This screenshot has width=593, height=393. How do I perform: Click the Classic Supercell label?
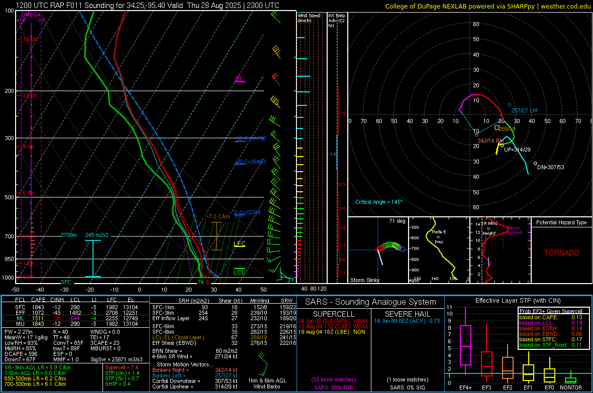[513, 230]
